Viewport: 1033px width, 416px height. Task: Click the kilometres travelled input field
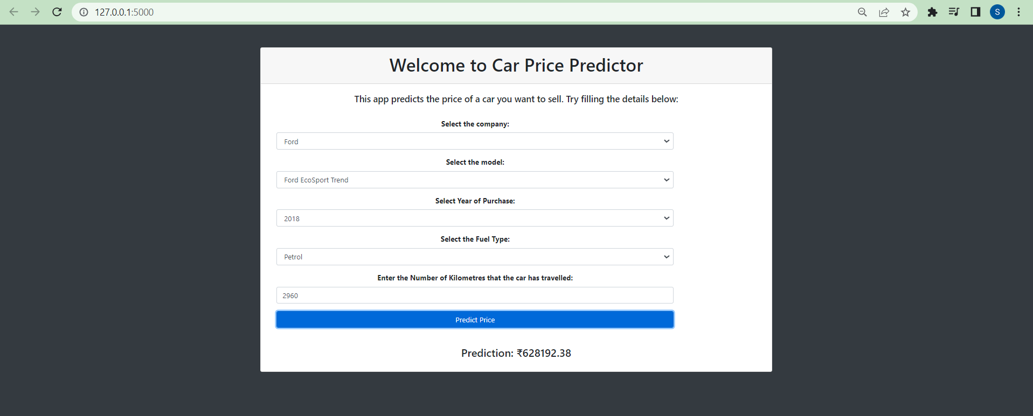click(475, 295)
